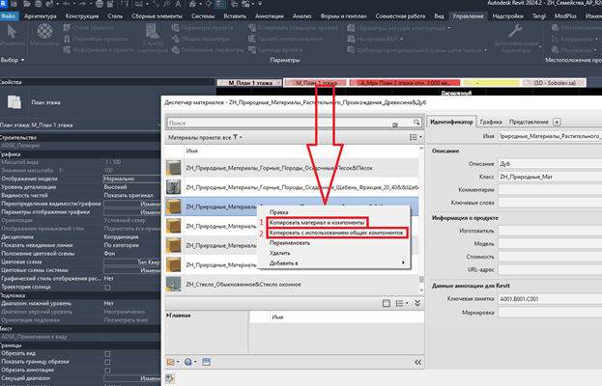The height and width of the screenshot is (386, 602).
Task: Switch to Графика tab in material editor
Action: tap(491, 122)
